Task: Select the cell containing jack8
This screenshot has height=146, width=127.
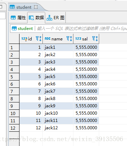Action: click(58, 99)
